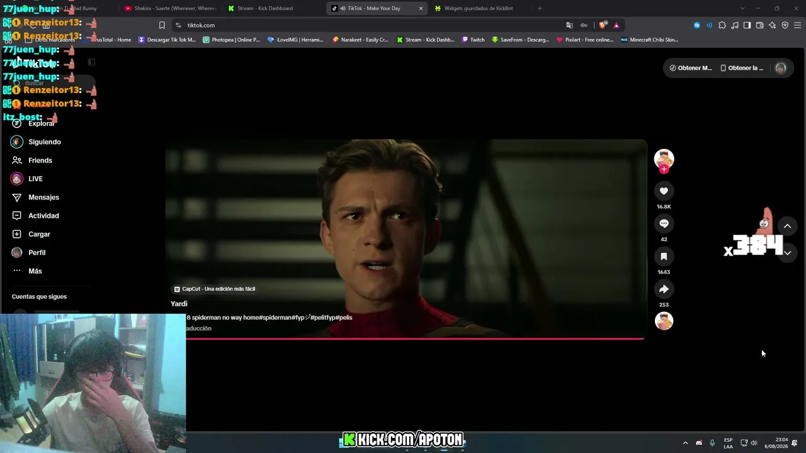The height and width of the screenshot is (453, 806).
Task: Show hidden tray icons with the taskbar chevron
Action: [685, 443]
